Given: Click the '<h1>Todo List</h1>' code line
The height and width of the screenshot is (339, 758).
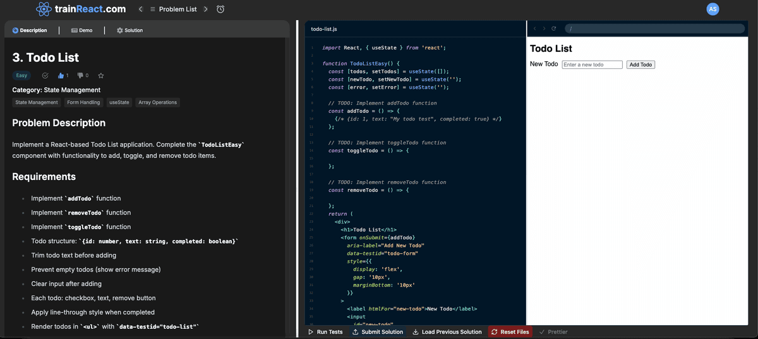Looking at the screenshot, I should pos(368,230).
